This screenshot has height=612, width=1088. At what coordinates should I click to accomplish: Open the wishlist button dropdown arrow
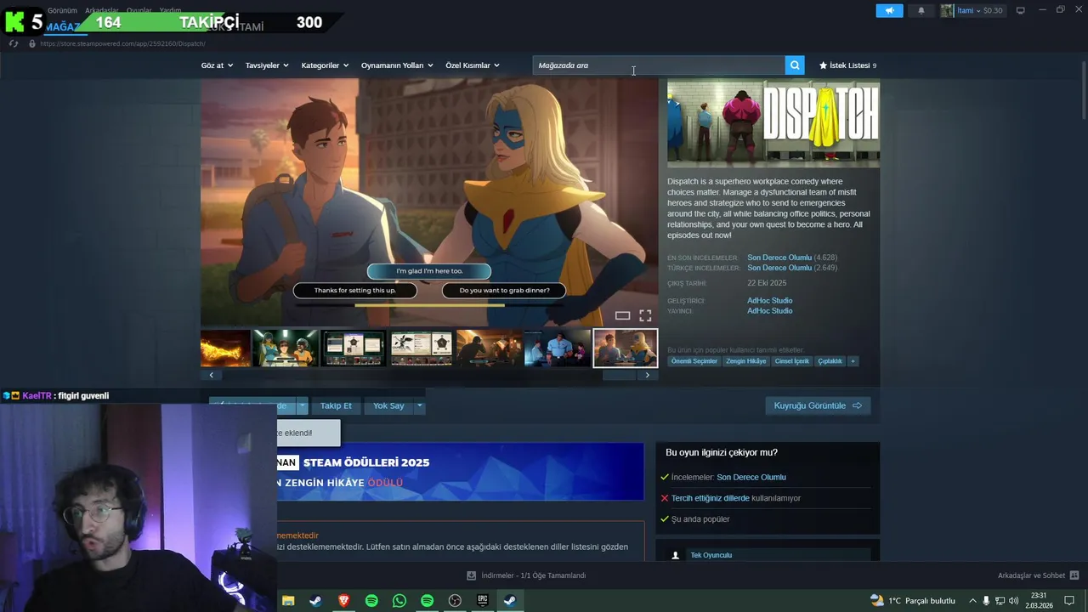click(x=302, y=405)
